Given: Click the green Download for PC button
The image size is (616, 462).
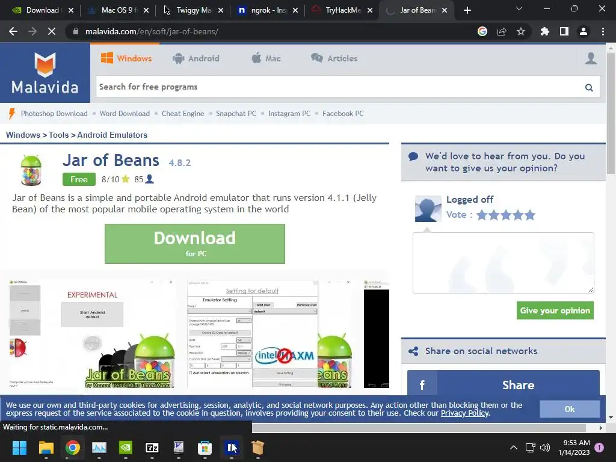Looking at the screenshot, I should (195, 244).
